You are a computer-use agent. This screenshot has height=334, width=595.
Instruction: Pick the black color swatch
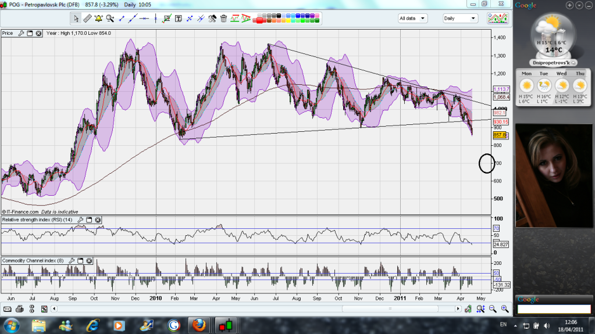click(279, 16)
